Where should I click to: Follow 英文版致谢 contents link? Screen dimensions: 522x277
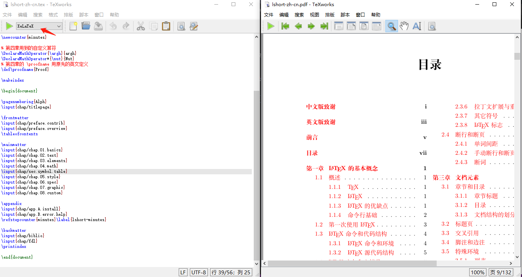pyautogui.click(x=321, y=122)
